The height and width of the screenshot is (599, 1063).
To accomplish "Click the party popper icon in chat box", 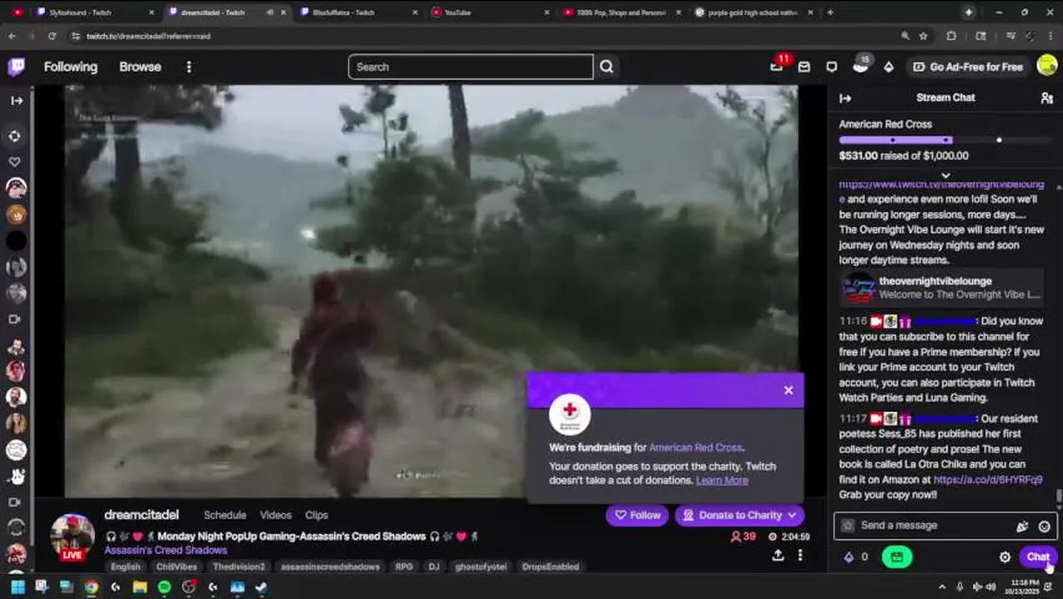I will click(x=1022, y=526).
